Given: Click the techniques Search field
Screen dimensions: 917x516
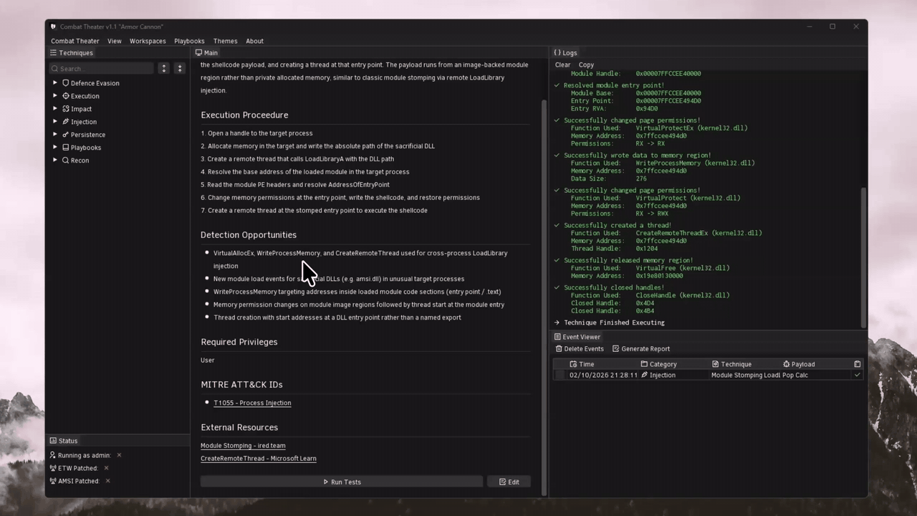Looking at the screenshot, I should [101, 68].
